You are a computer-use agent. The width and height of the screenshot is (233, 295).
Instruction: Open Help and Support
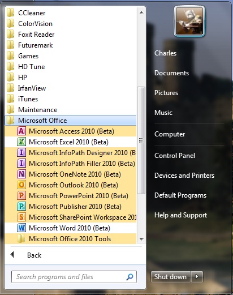tap(180, 215)
